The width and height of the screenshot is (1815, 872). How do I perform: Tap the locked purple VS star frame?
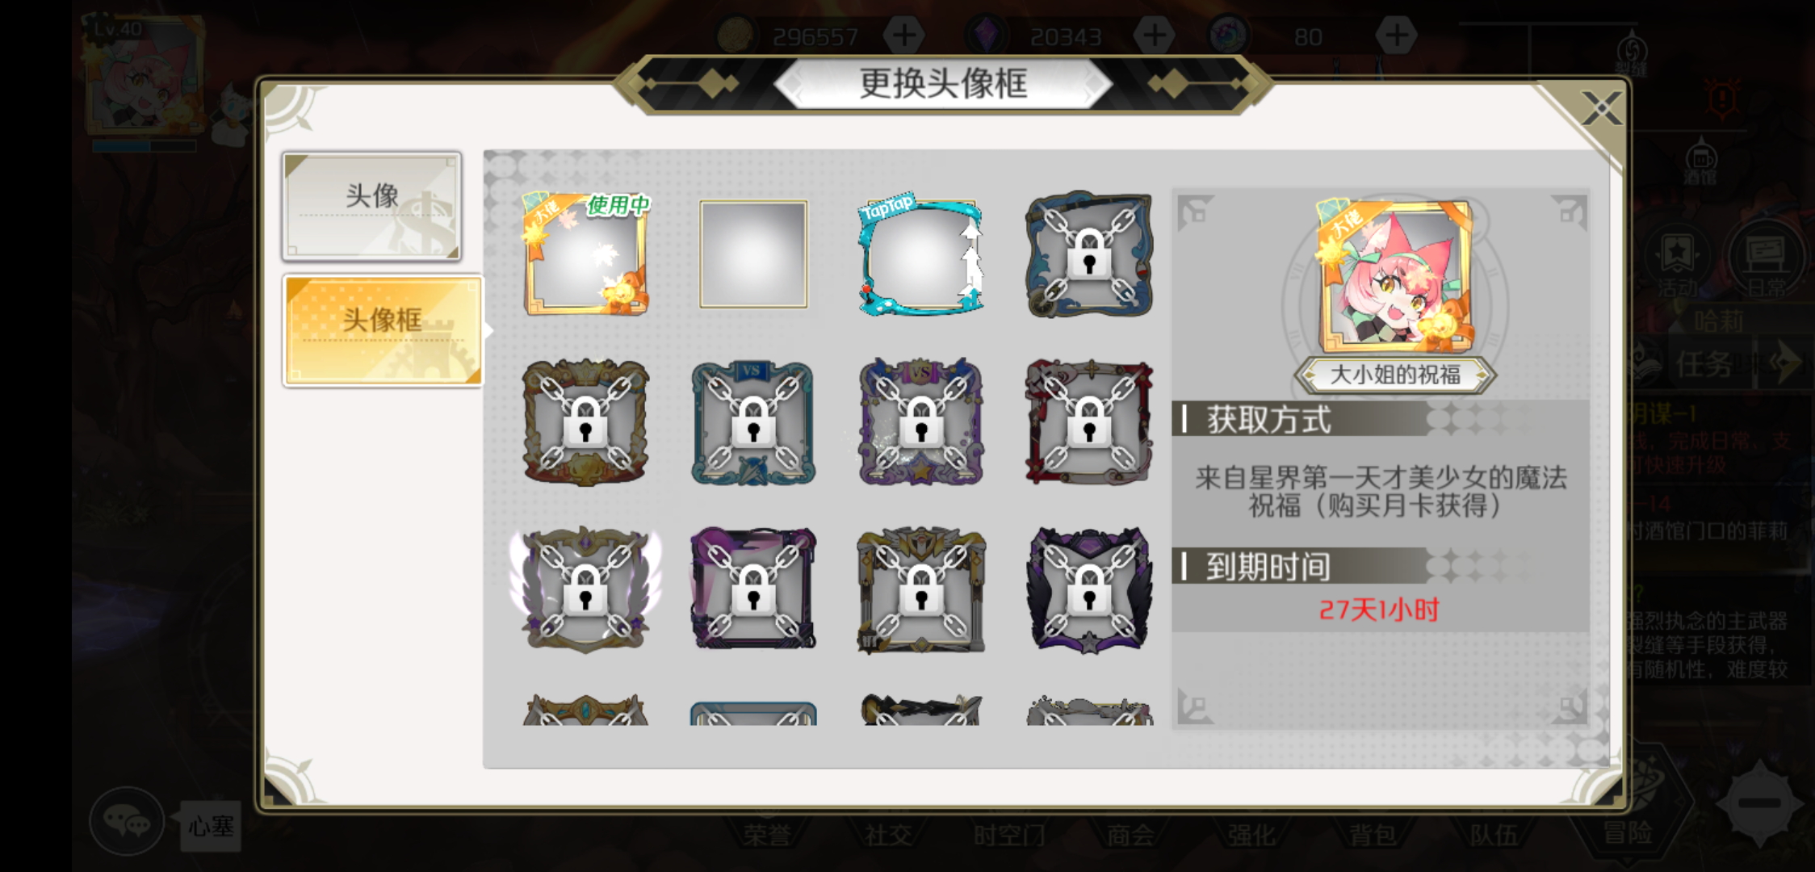pyautogui.click(x=921, y=422)
